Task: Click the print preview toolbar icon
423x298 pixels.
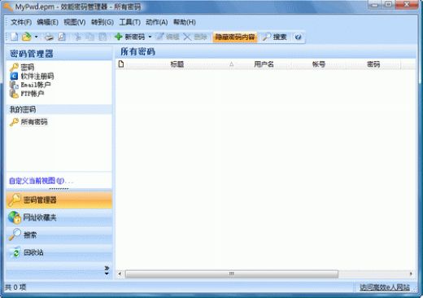Action: [x=62, y=37]
